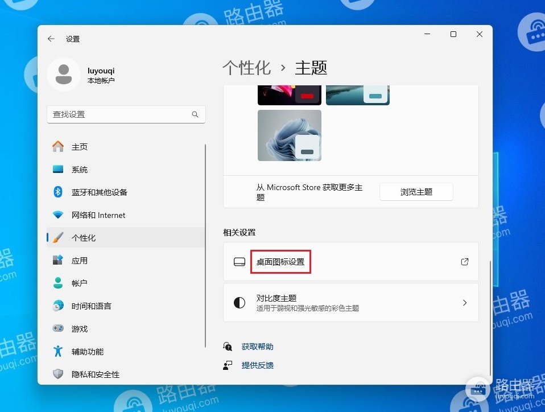This screenshot has width=545, height=412.
Task: Open 主页 in the sidebar
Action: (x=126, y=146)
